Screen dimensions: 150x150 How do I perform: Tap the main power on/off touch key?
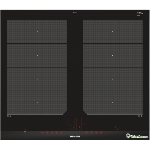pos(25,132)
